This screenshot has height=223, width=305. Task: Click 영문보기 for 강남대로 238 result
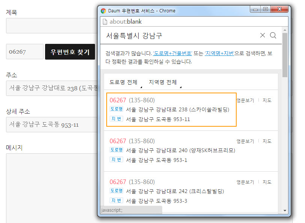(x=245, y=100)
